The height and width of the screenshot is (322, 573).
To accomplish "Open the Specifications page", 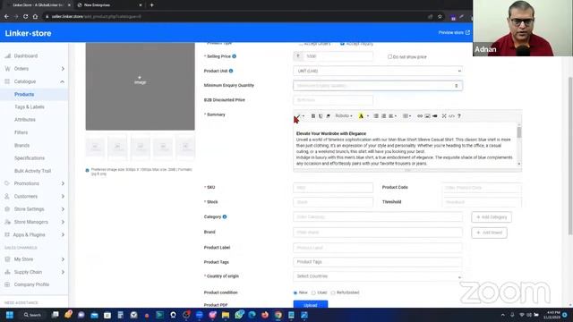I will point(30,158).
